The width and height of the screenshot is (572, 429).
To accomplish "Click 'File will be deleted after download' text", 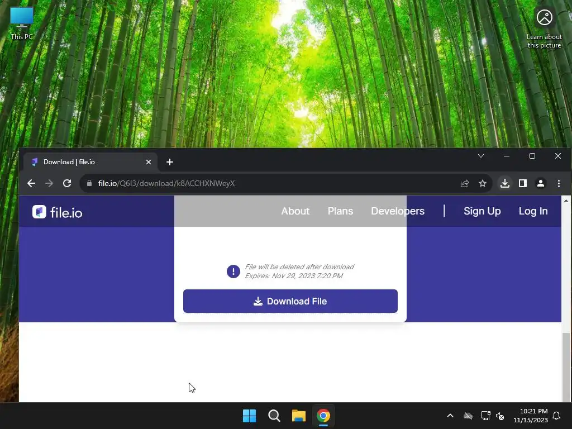I will [299, 266].
